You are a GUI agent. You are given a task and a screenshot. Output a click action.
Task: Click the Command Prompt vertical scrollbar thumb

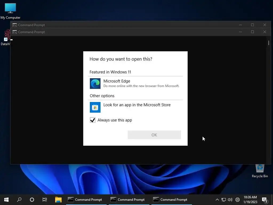coord(269,43)
